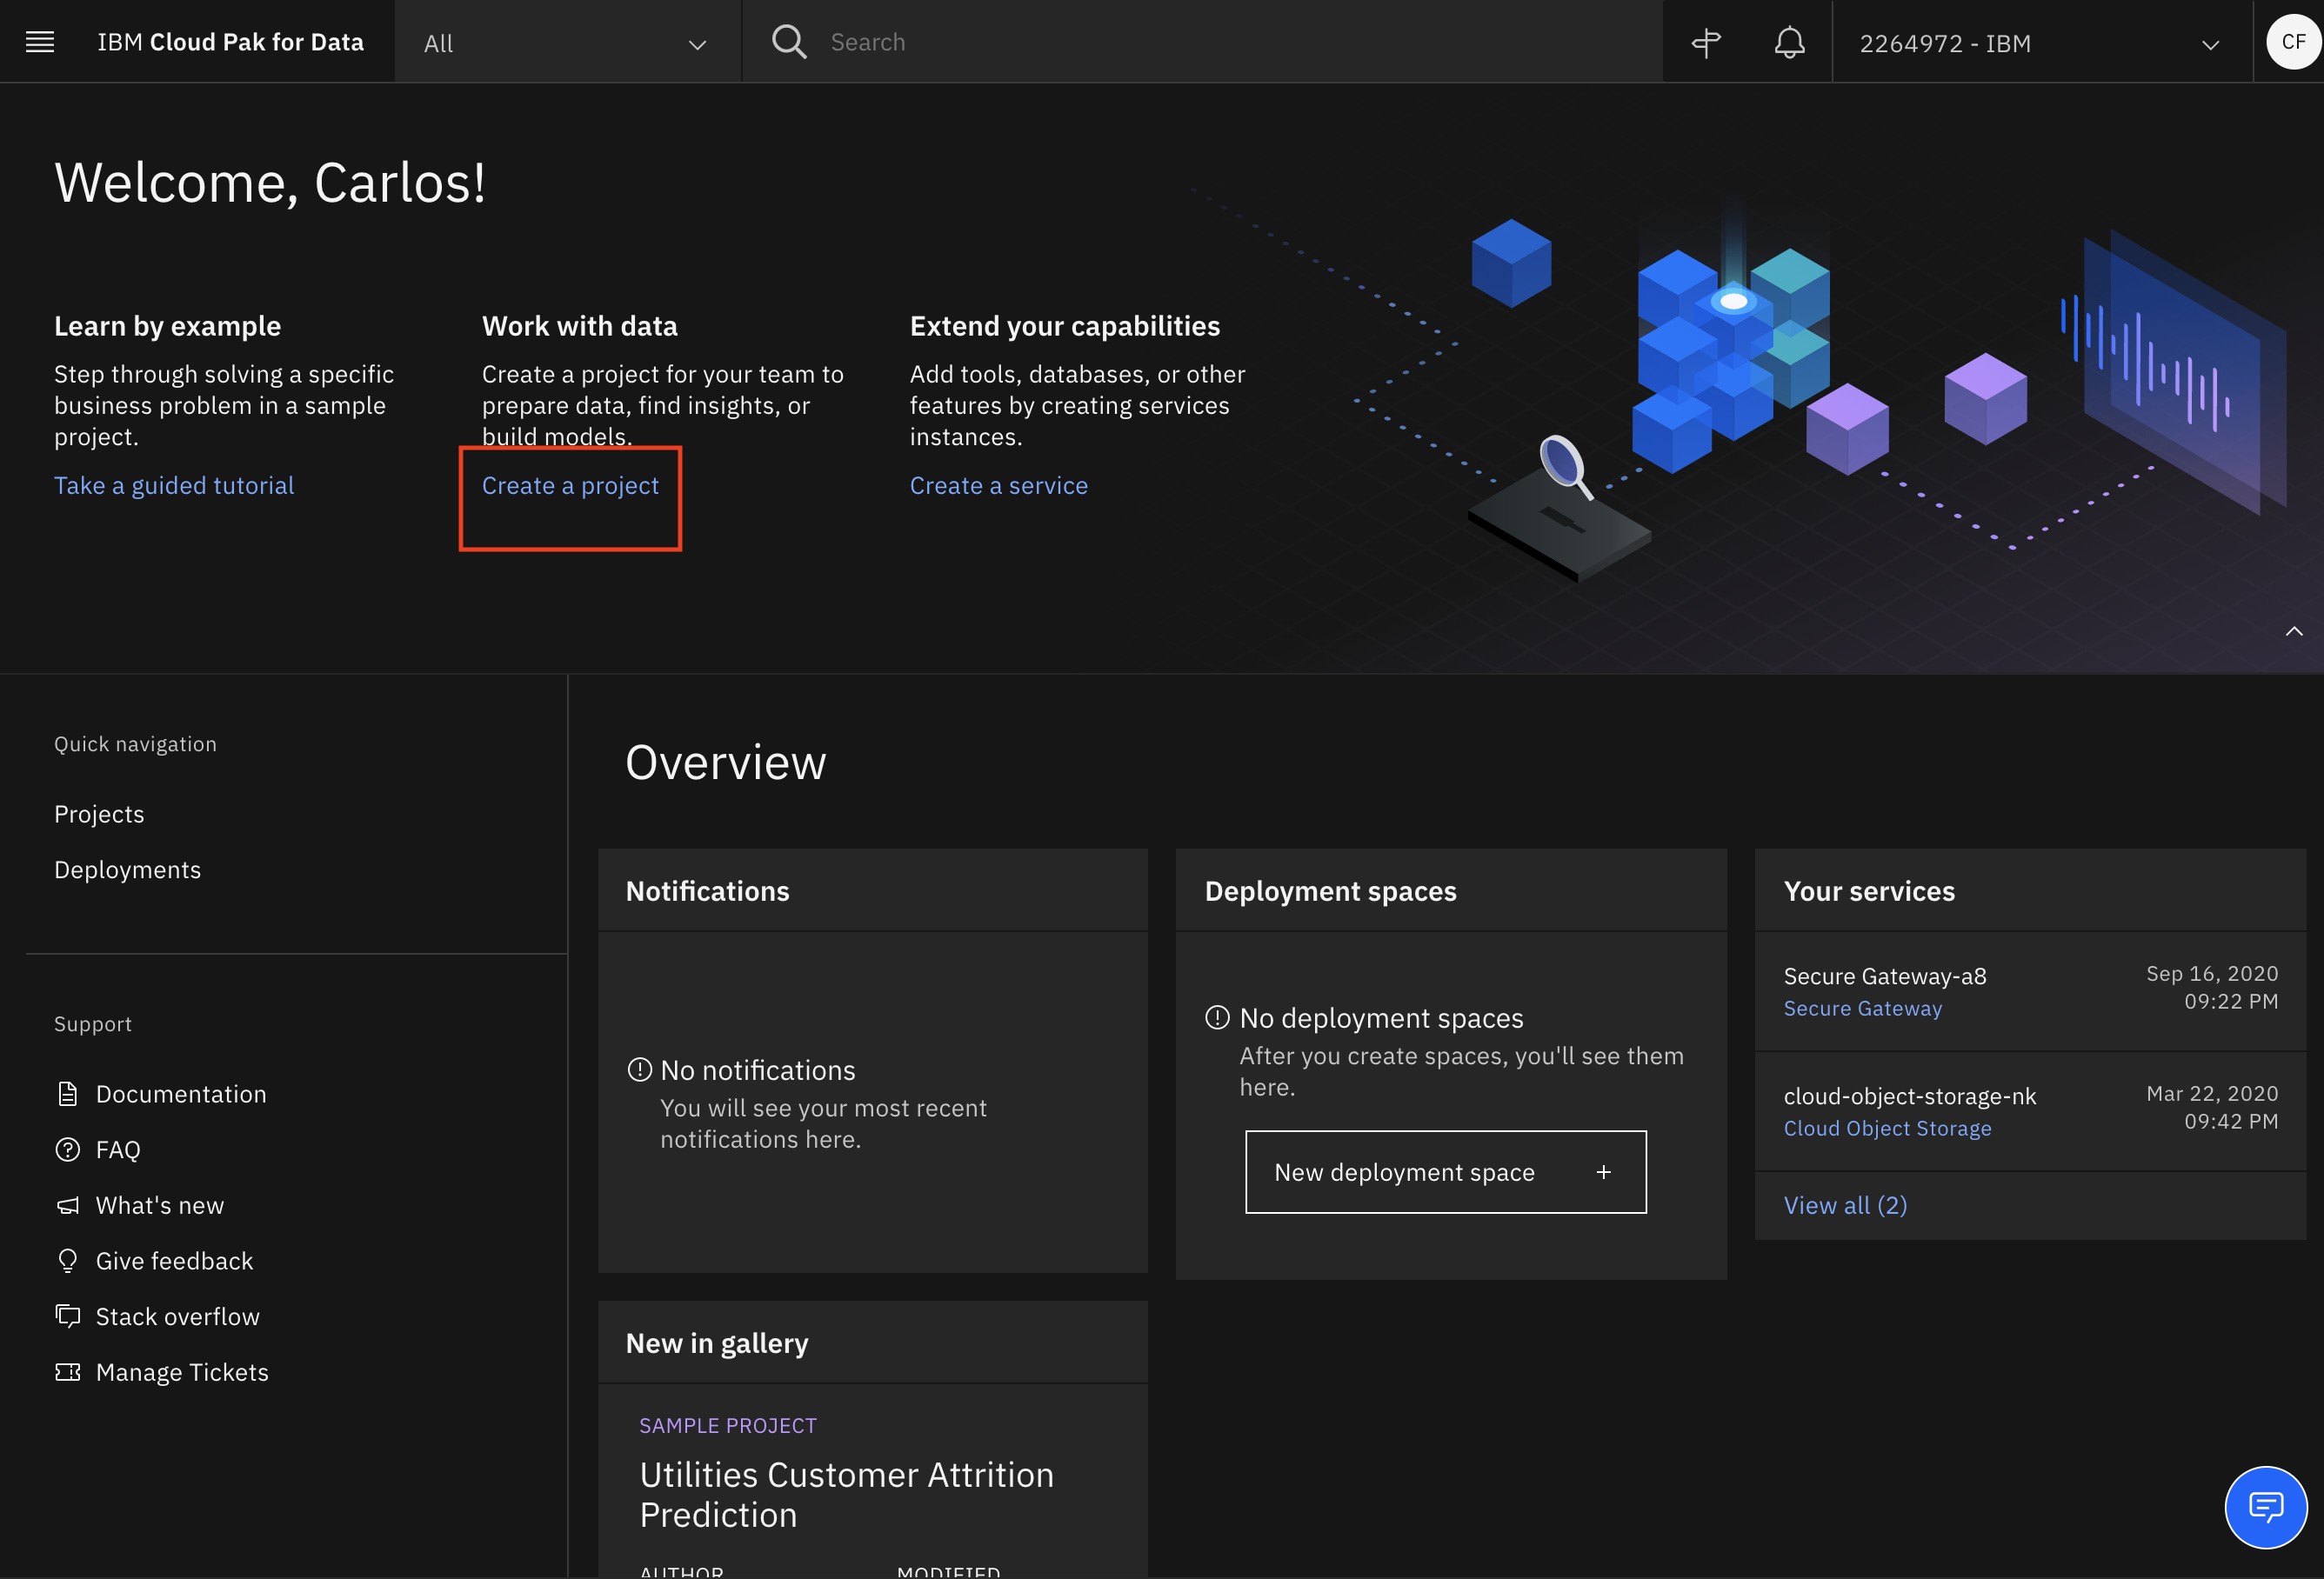Select the cloud-object-storage-nk service row
Viewport: 2324px width, 1579px height.
click(x=2030, y=1111)
